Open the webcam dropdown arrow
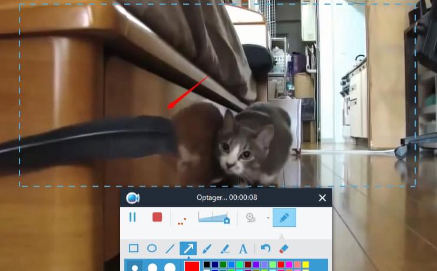 pyautogui.click(x=268, y=218)
